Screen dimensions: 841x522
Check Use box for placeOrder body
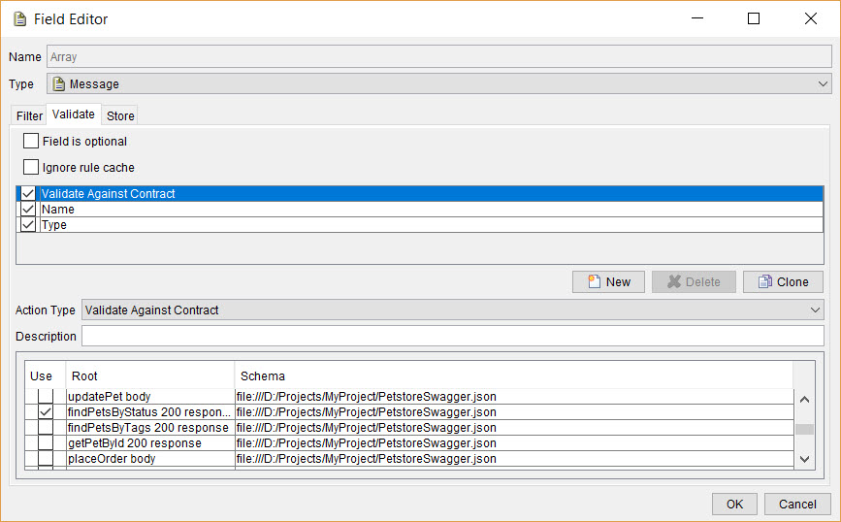click(x=46, y=459)
